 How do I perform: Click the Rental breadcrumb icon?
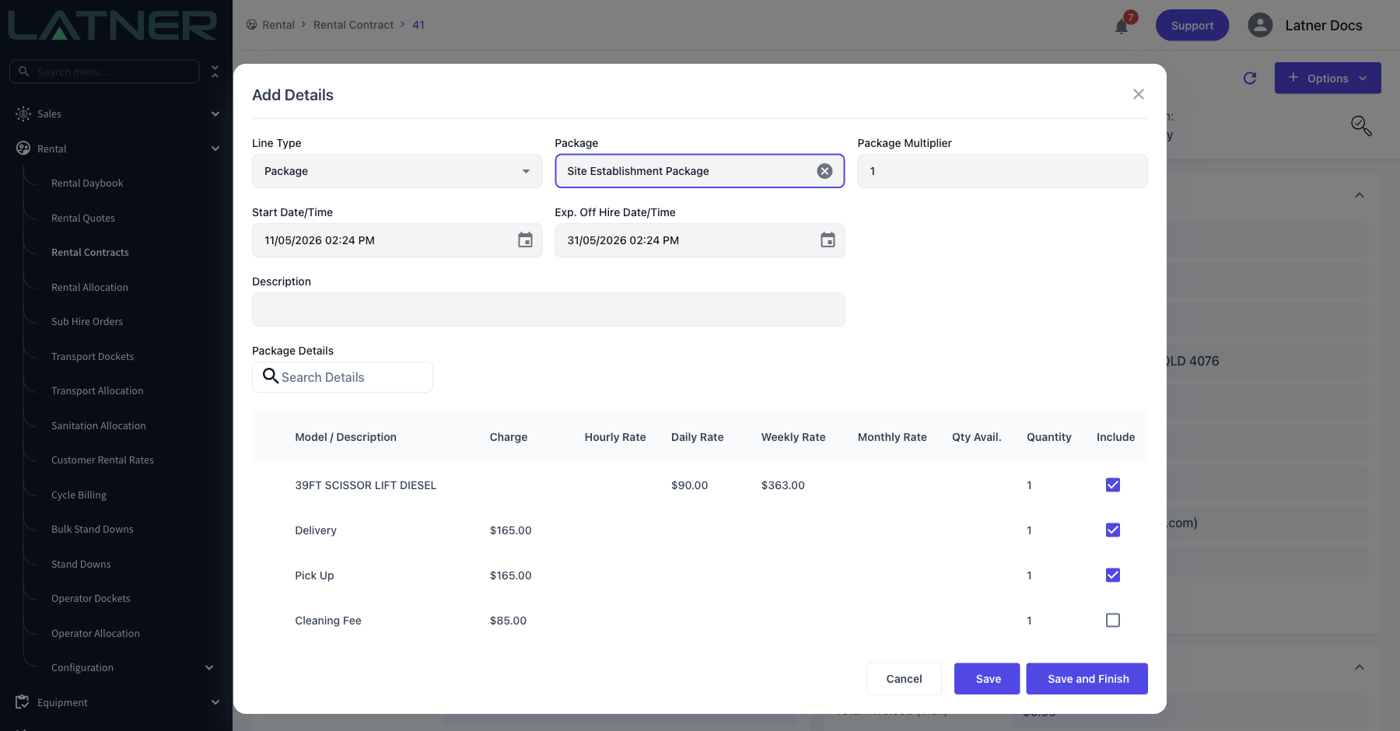pyautogui.click(x=251, y=25)
